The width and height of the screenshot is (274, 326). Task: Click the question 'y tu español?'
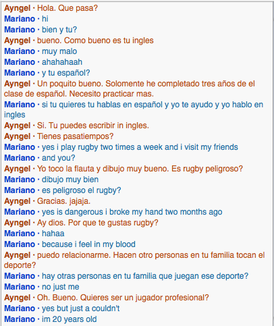point(66,73)
